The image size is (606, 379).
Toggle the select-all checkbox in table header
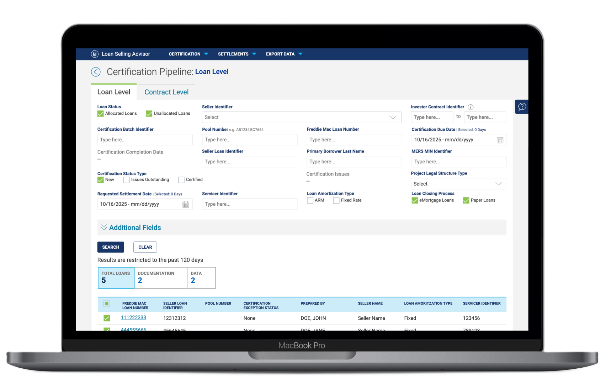tap(107, 304)
